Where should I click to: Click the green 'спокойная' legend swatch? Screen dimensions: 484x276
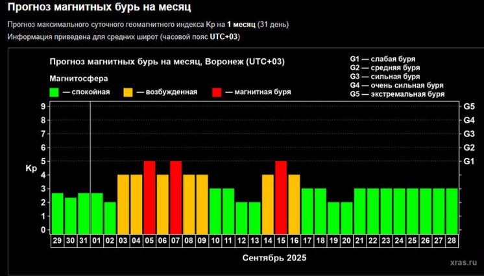(x=55, y=92)
